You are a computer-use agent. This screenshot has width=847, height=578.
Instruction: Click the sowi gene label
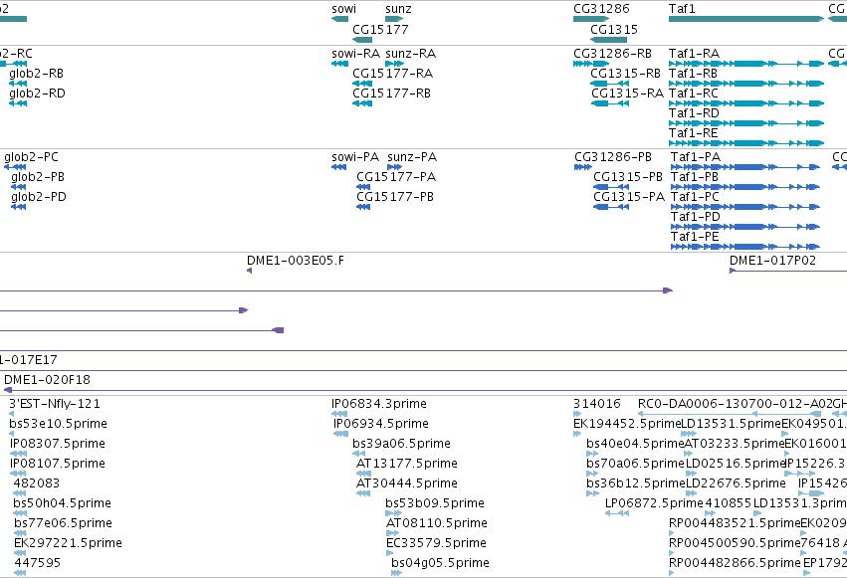(x=343, y=9)
